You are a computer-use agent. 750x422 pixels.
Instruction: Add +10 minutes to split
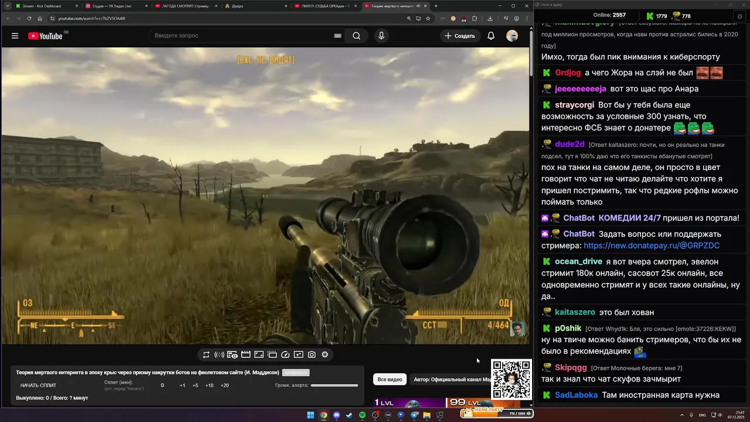[x=209, y=386]
